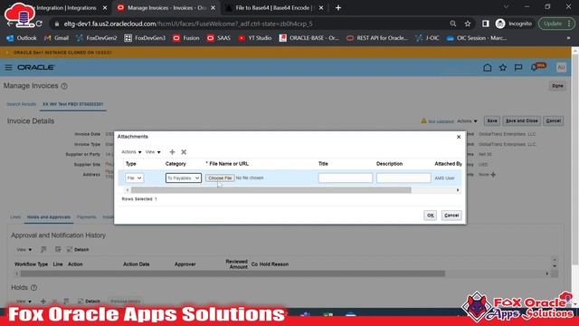579x326 pixels.
Task: Click the browser address bar URL
Action: click(x=188, y=24)
